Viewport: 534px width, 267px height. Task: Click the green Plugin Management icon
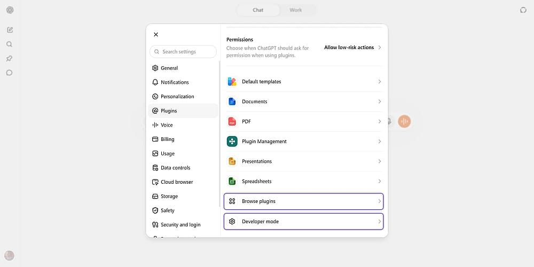[232, 142]
